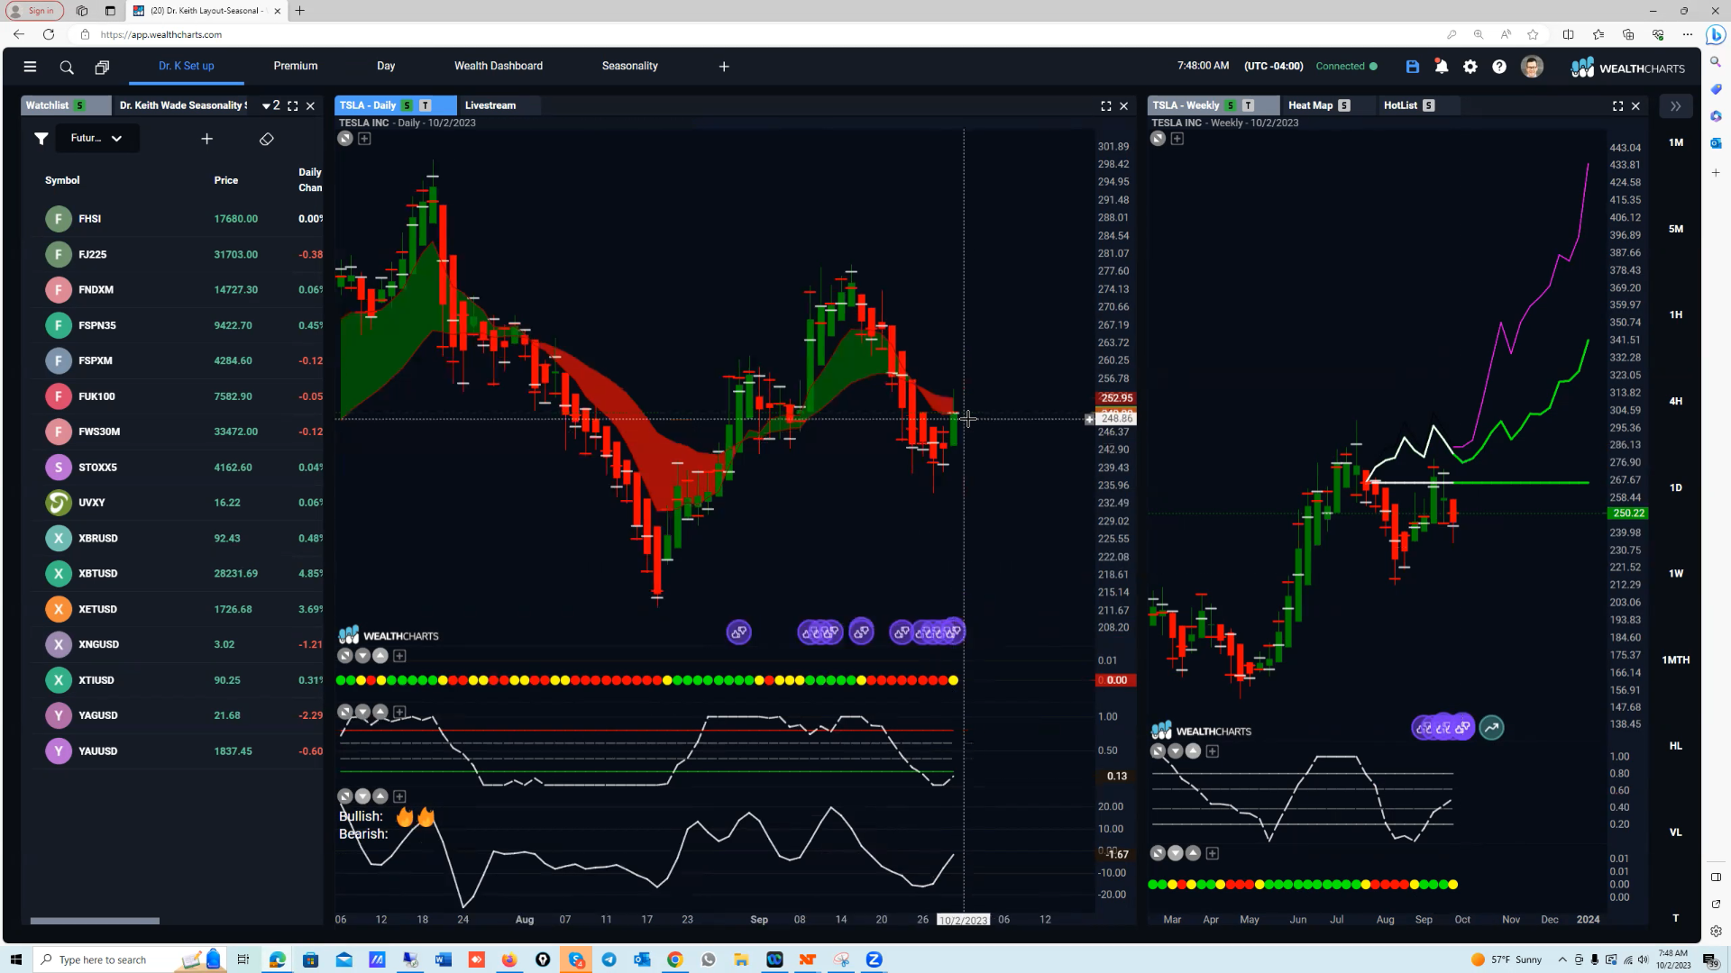Viewport: 1731px width, 973px height.
Task: Switch to Premium layout tab
Action: tap(296, 66)
